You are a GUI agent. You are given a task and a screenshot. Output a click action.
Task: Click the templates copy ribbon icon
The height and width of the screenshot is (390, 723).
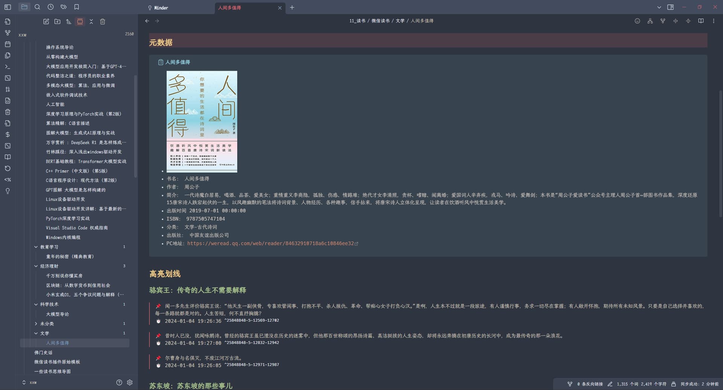coord(8,55)
